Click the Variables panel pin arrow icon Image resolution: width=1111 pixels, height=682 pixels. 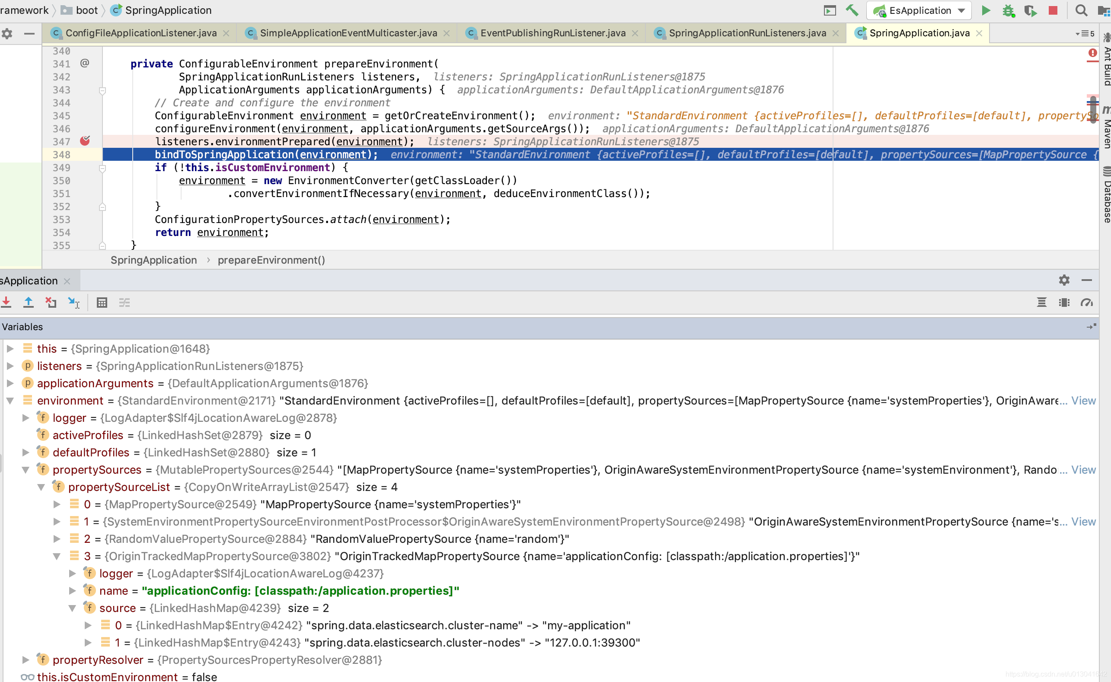point(1091,327)
